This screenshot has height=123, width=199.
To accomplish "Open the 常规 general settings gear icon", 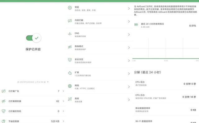I will 70,8.
